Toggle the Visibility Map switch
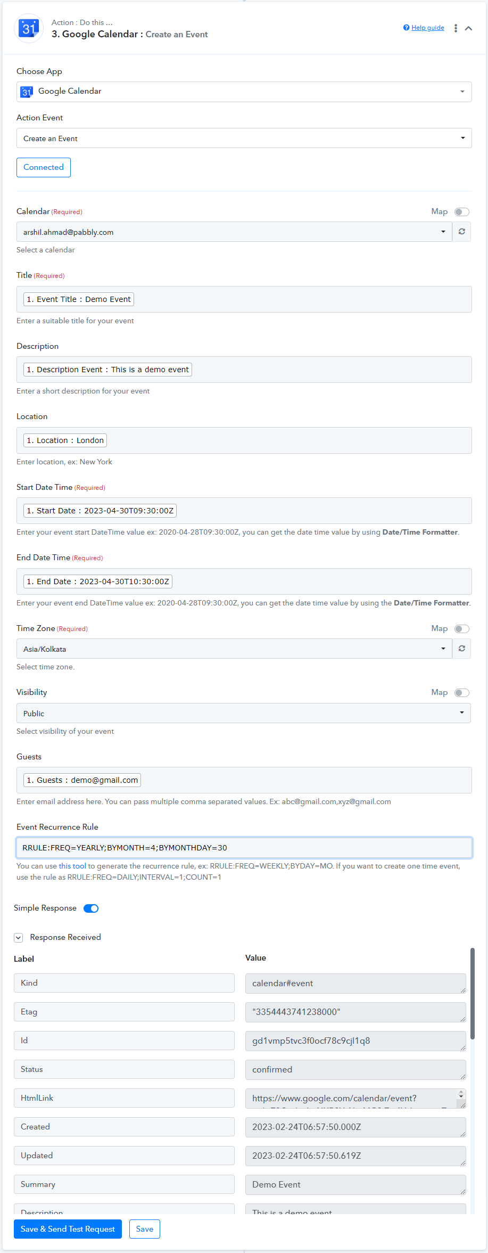488x1253 pixels. pos(462,693)
